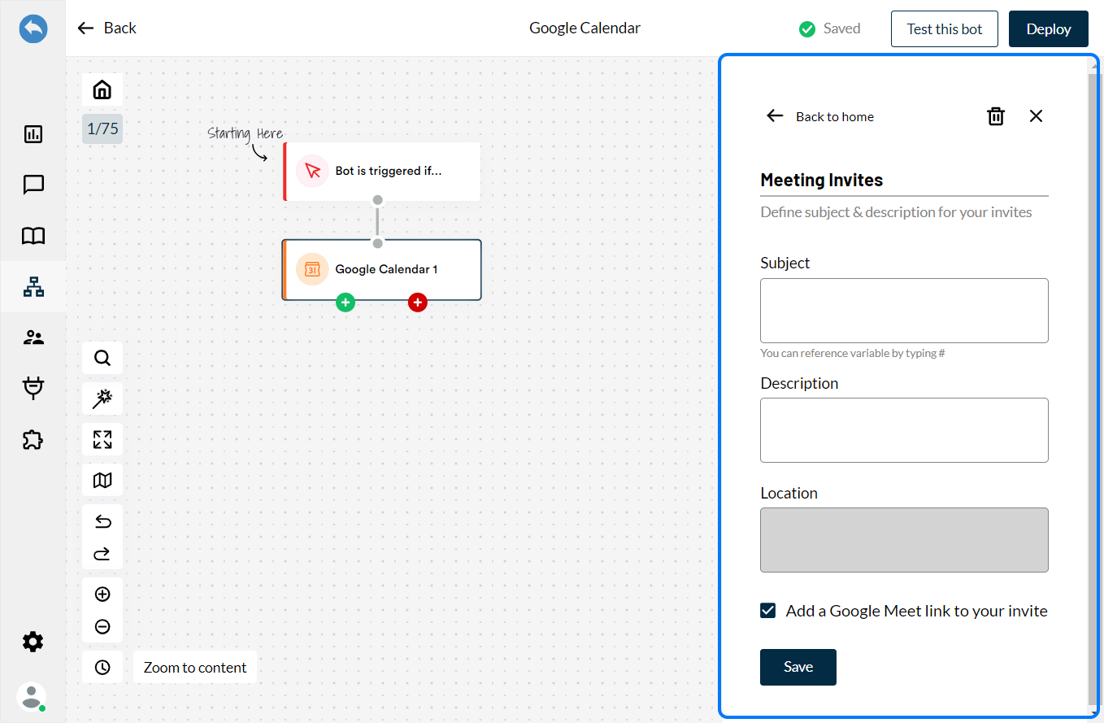Uncheck Add a Google Meet link checkbox
Screen dimensions: 1104x723
[768, 611]
